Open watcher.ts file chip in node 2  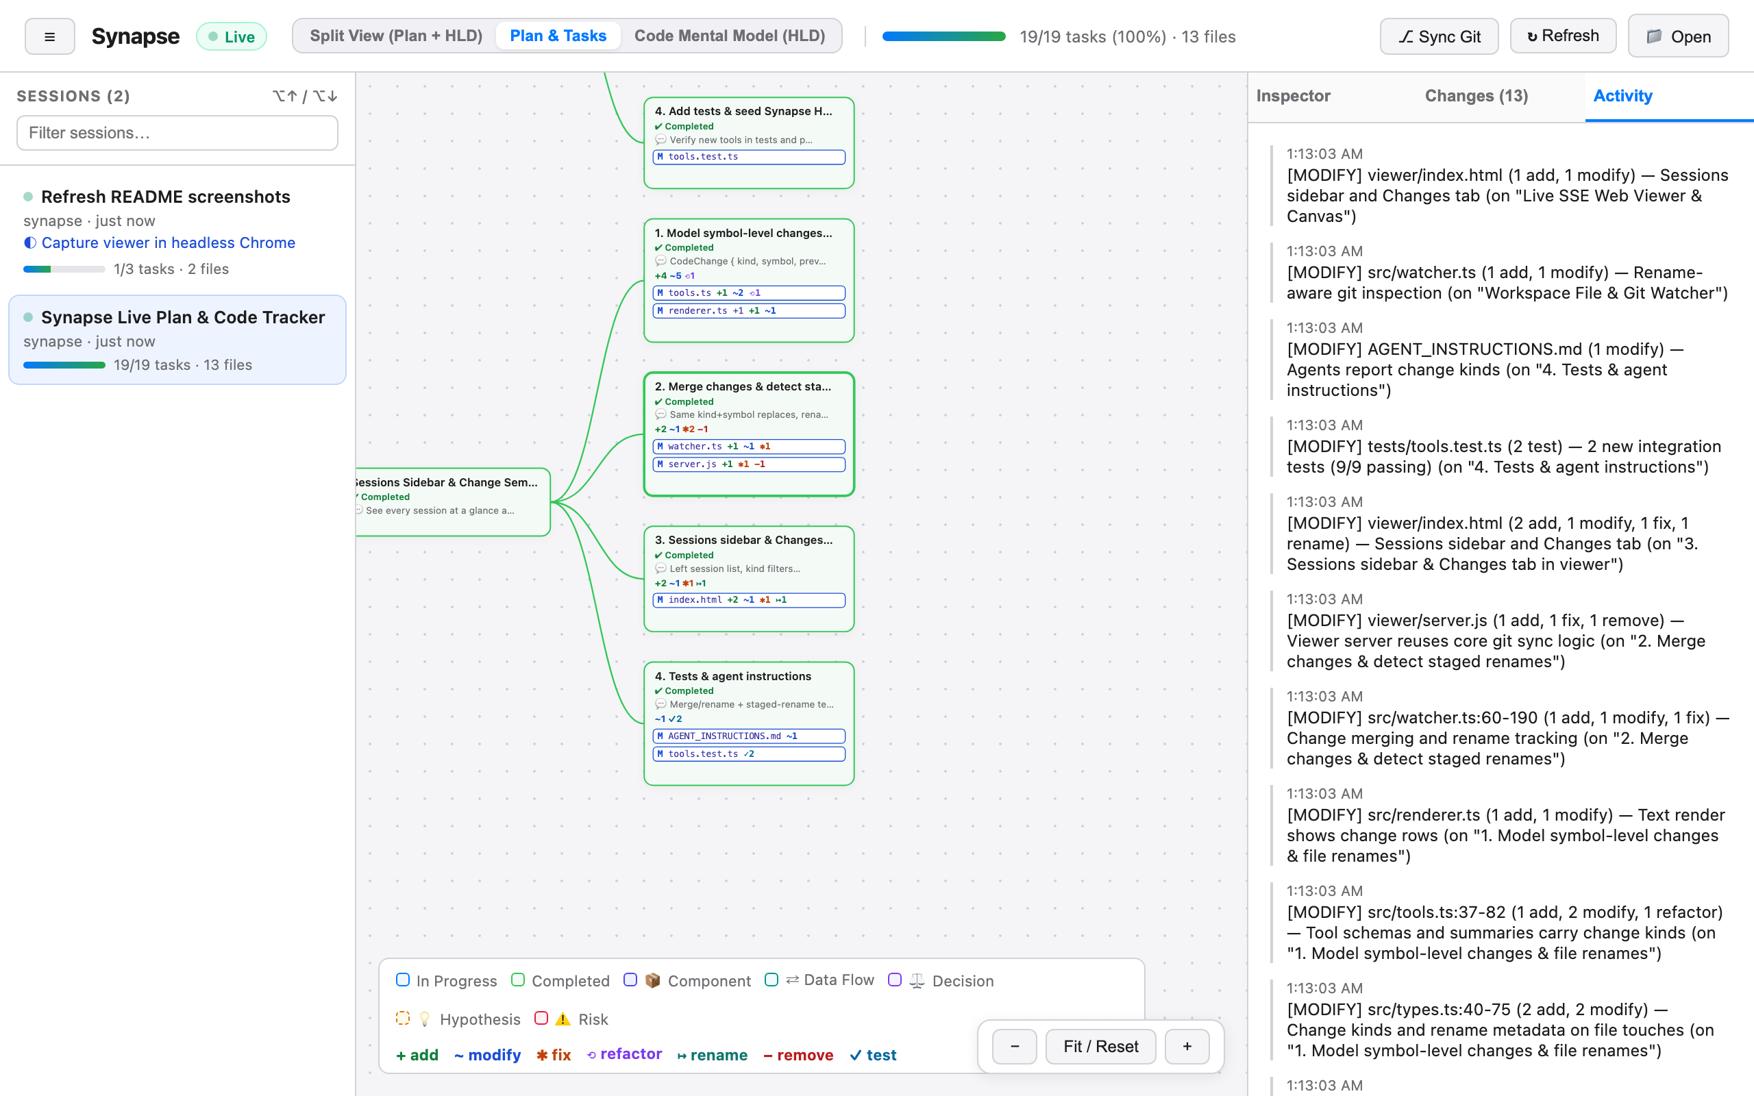point(749,447)
